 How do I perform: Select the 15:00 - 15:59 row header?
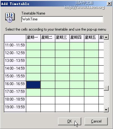15,77
